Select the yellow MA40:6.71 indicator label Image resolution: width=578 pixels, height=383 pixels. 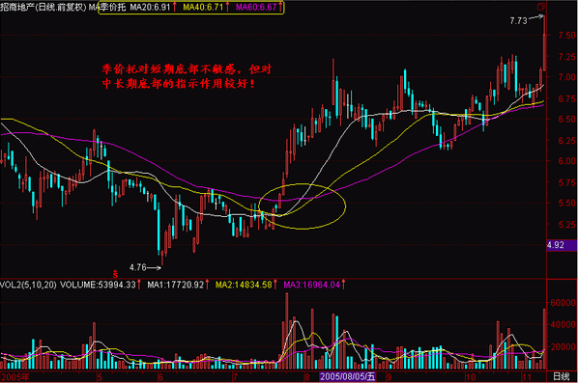pos(203,7)
